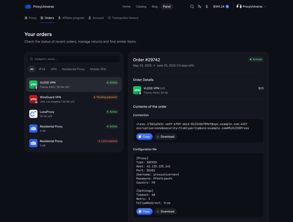The image size is (293, 222).
Task: Select the LunaProxy order icon
Action: [x=33, y=114]
